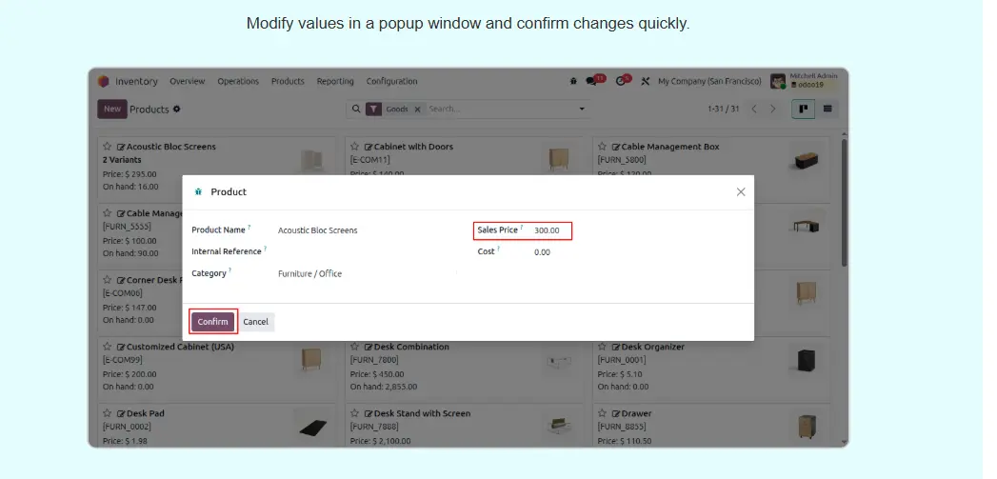Close the Product dialog with X
The image size is (997, 479).
pos(741,192)
